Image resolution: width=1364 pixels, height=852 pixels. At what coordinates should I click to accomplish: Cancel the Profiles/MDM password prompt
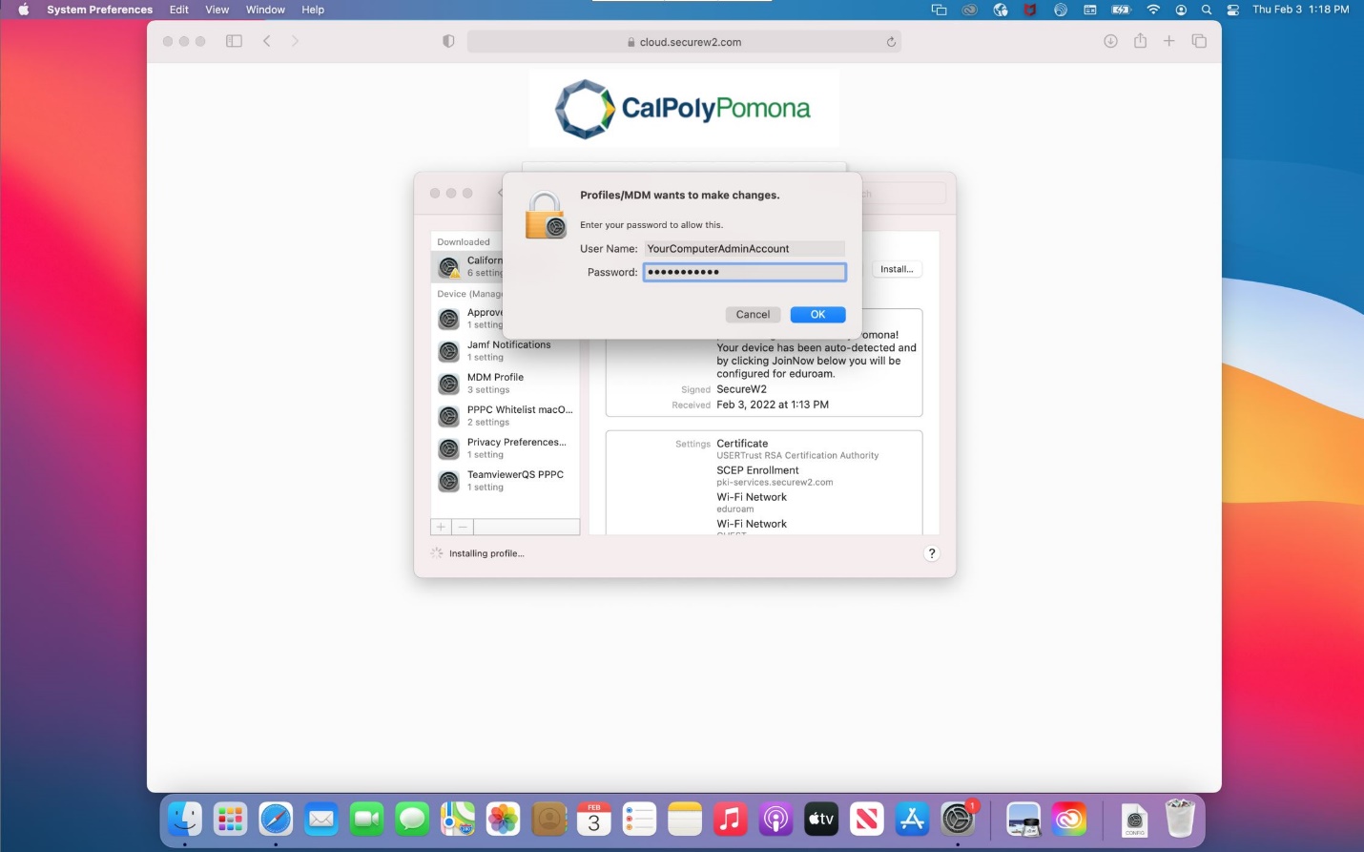[753, 315]
